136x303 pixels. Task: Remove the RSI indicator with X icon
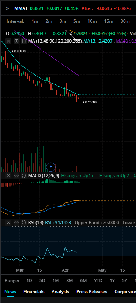click(8, 223)
